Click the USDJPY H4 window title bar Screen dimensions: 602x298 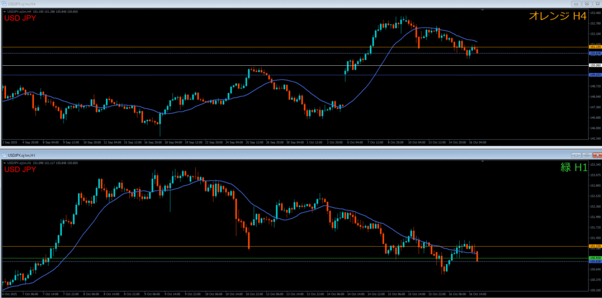[235, 5]
